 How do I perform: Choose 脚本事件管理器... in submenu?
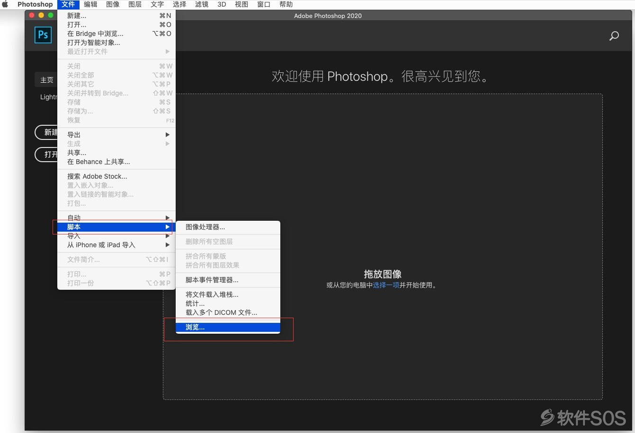click(x=228, y=280)
